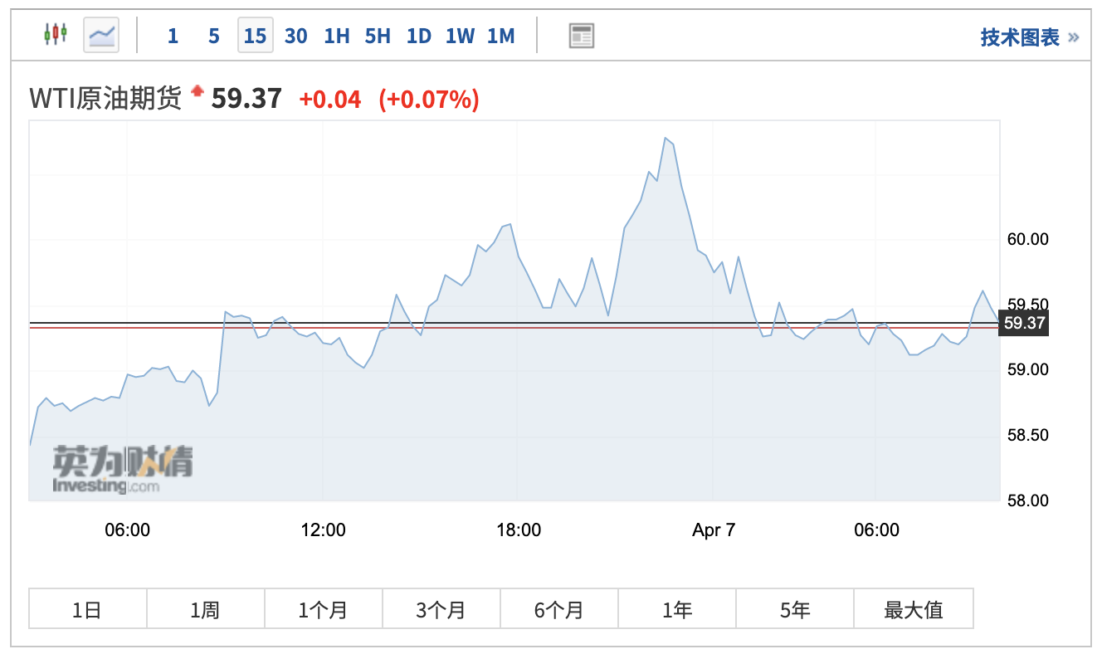Set interval to 5 minutes
The image size is (1102, 654).
[x=214, y=36]
